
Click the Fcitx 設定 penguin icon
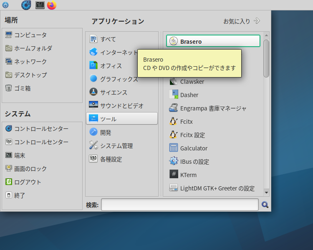pos(174,135)
